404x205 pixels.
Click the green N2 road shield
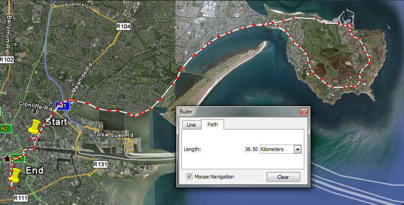point(5,129)
